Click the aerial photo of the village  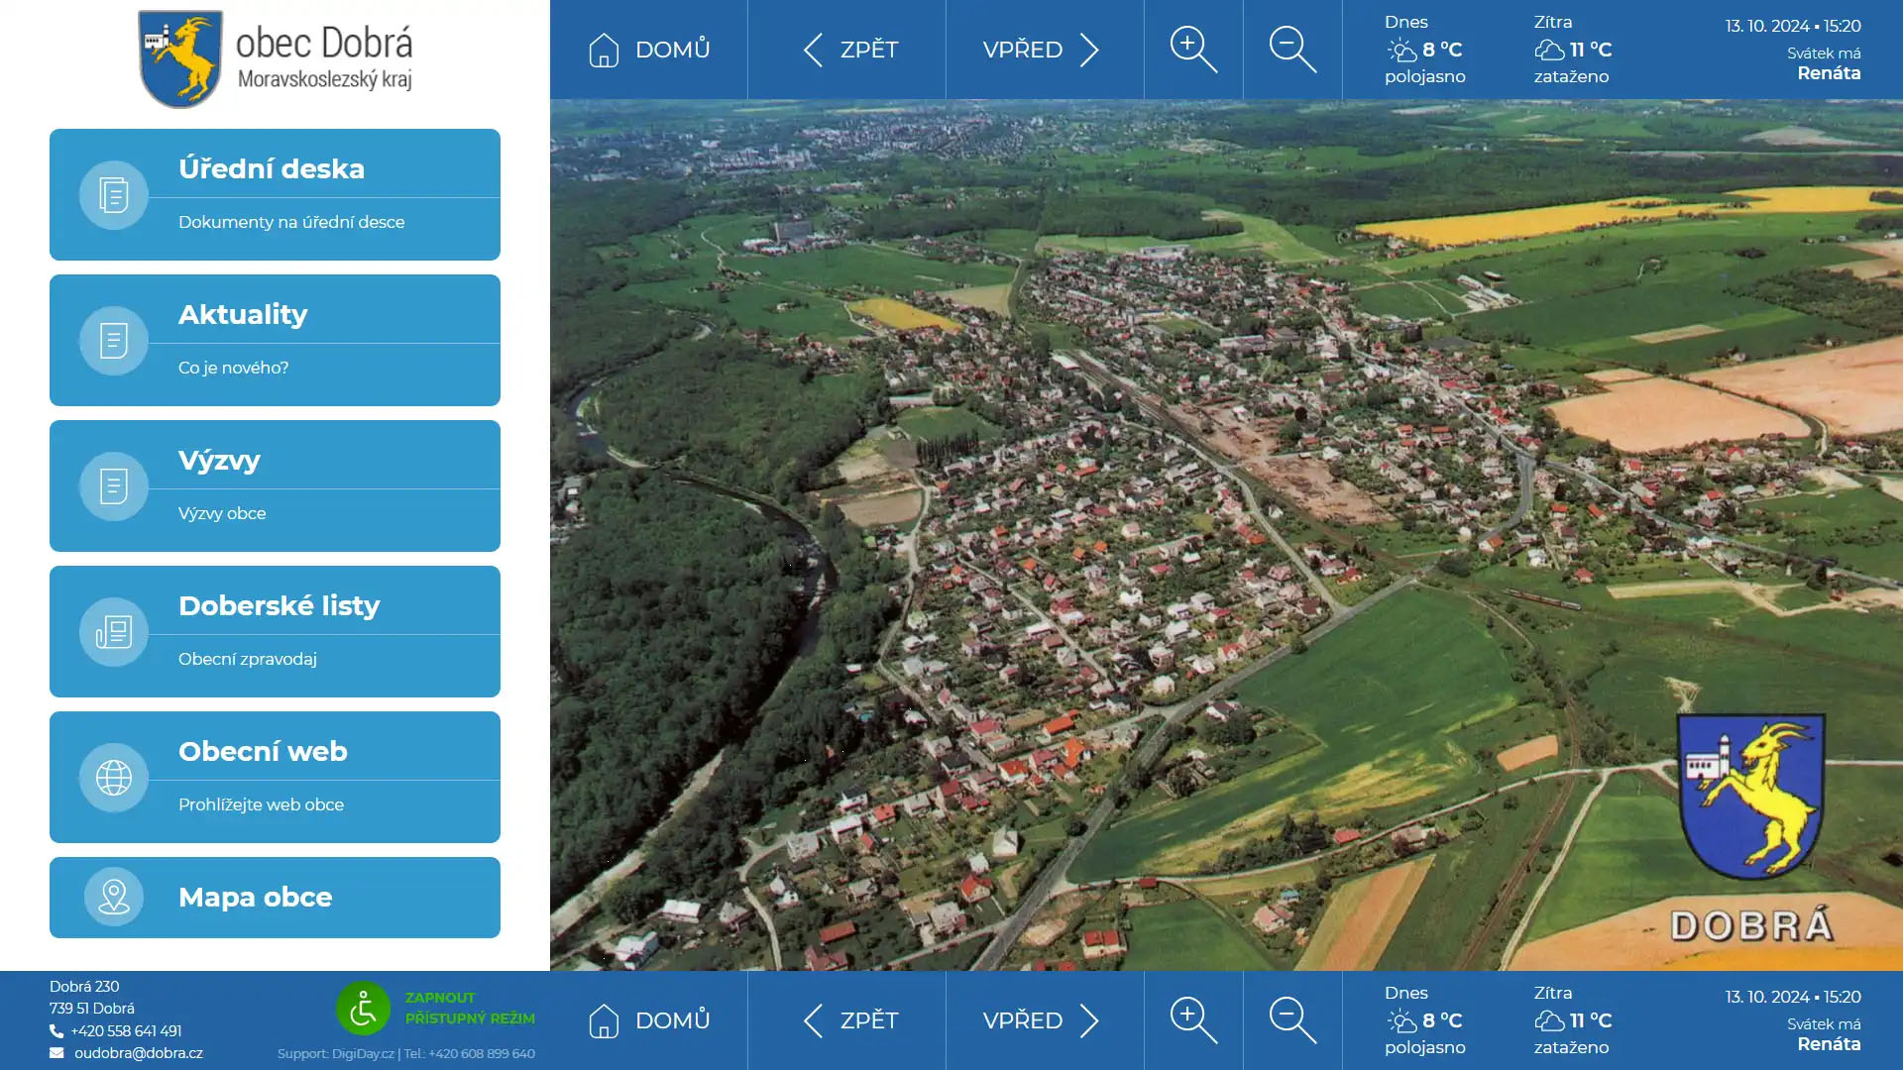point(1226,535)
